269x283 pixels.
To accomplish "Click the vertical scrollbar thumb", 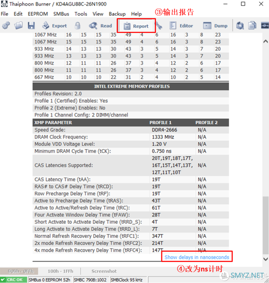I will pyautogui.click(x=265, y=225).
